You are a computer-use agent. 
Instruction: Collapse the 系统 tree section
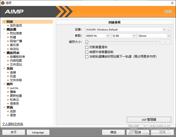(x=4, y=68)
